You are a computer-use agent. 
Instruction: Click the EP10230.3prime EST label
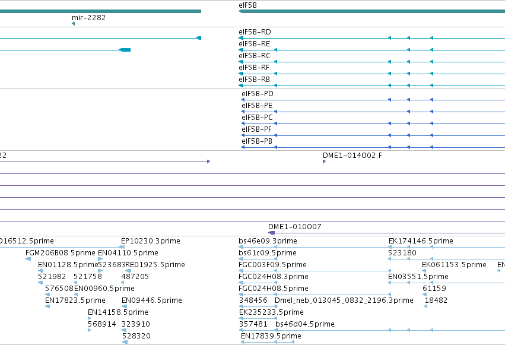click(150, 241)
